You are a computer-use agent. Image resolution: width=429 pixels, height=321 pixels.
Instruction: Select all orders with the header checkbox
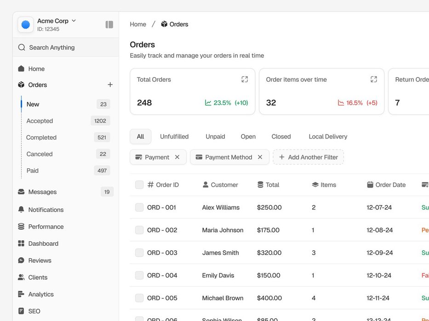(139, 185)
